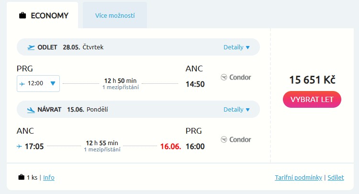Click the landing airplane icon beside NÁVRAT
Image resolution: width=359 pixels, height=194 pixels.
(x=32, y=109)
